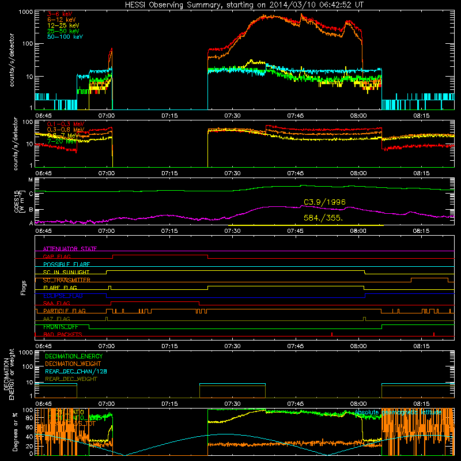Screen dimensions: 461x461
Task: Click the DECIMATION_ENERGY legend label
Action: [x=74, y=356]
